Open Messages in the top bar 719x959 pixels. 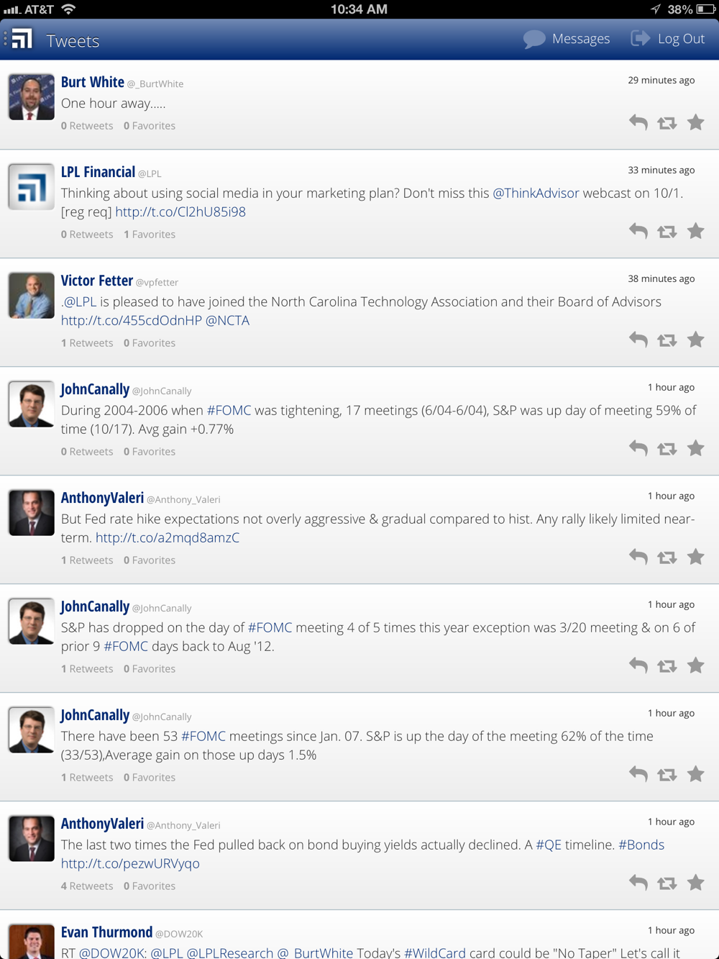tap(567, 39)
